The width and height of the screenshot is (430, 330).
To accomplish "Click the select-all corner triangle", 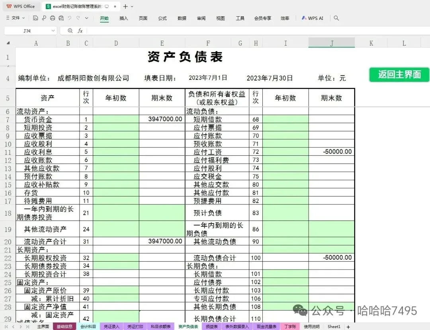I will point(8,43).
